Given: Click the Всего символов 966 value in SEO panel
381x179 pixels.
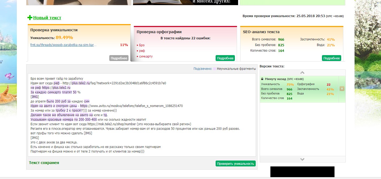Looking at the screenshot, I should click(281, 39).
